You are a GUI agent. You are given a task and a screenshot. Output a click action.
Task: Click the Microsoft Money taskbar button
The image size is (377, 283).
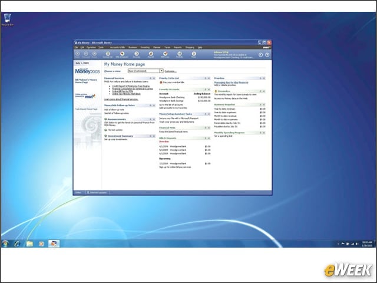pyautogui.click(x=54, y=243)
